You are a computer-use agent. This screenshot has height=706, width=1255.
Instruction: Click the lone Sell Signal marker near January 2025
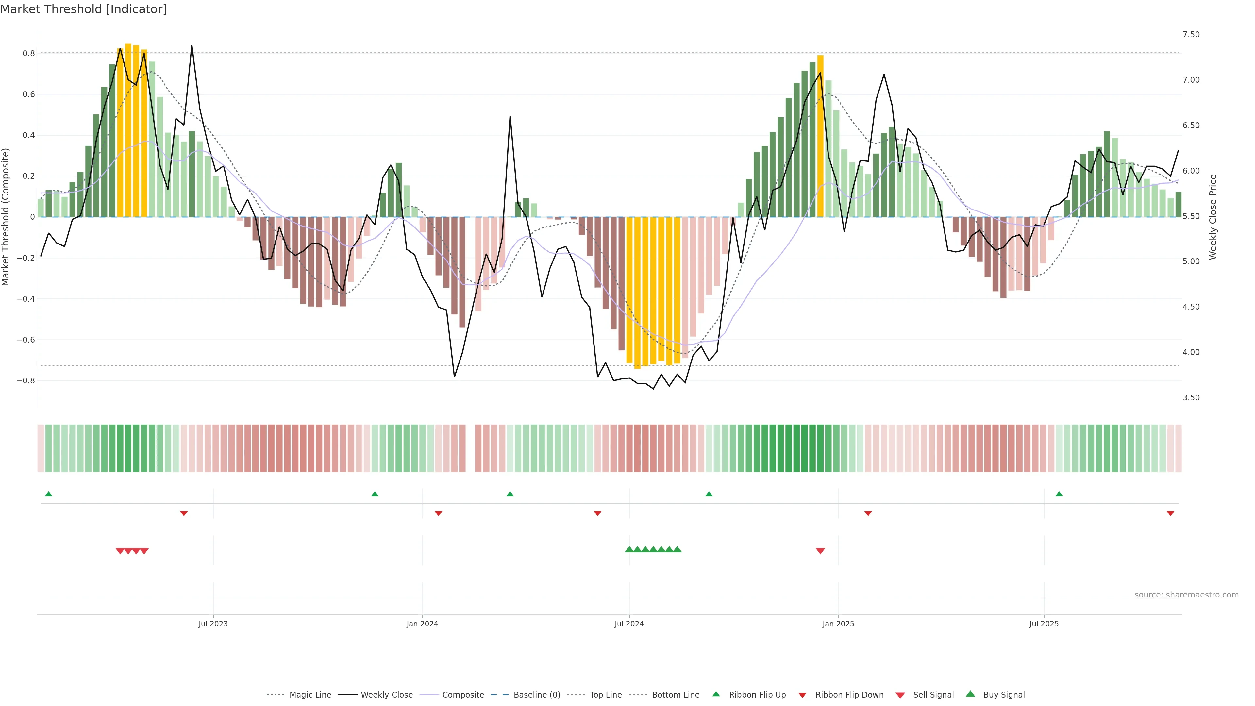point(820,551)
